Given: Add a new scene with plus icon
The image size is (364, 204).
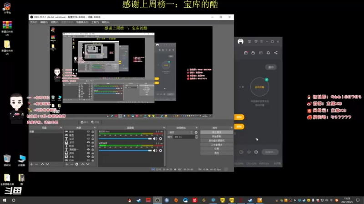Looking at the screenshot, I should coord(31,164).
